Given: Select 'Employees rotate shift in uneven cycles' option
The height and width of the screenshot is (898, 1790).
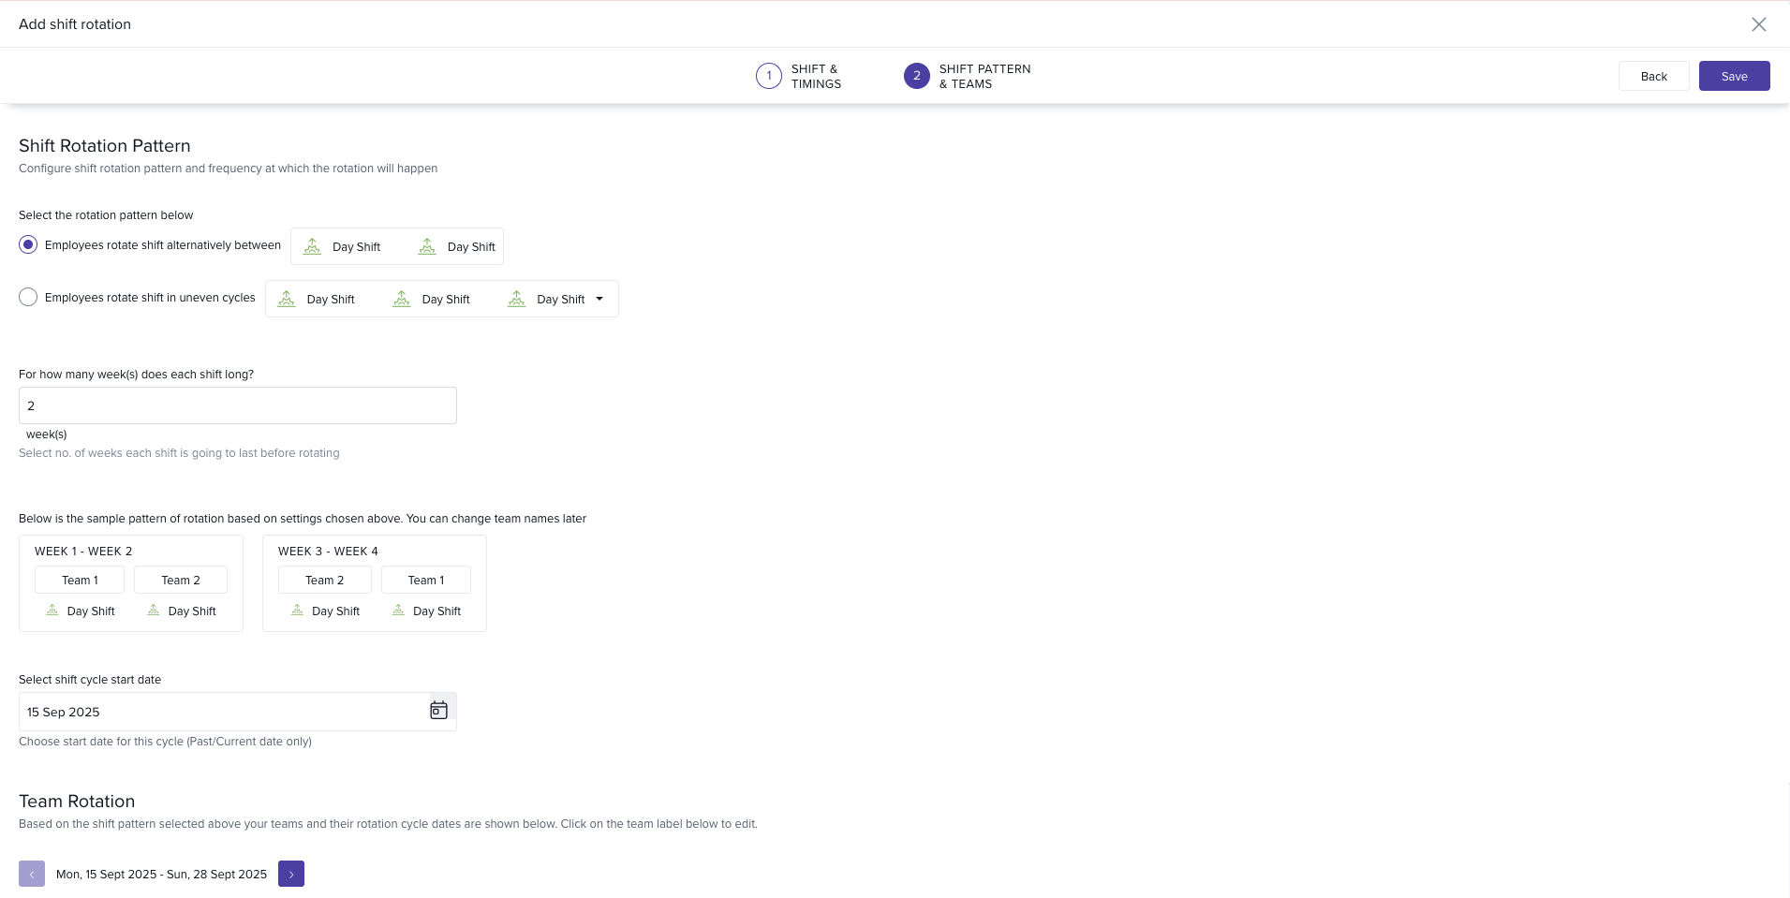Looking at the screenshot, I should pyautogui.click(x=28, y=297).
